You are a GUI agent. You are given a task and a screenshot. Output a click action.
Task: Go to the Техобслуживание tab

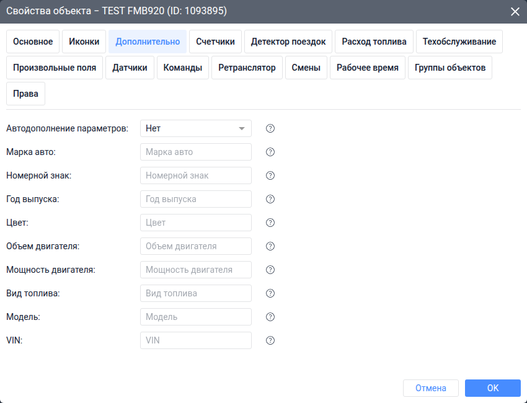pyautogui.click(x=459, y=42)
